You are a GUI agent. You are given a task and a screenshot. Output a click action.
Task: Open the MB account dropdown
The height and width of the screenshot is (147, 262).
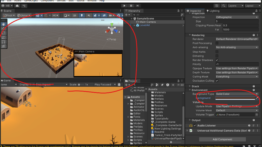pyautogui.click(x=7, y=6)
